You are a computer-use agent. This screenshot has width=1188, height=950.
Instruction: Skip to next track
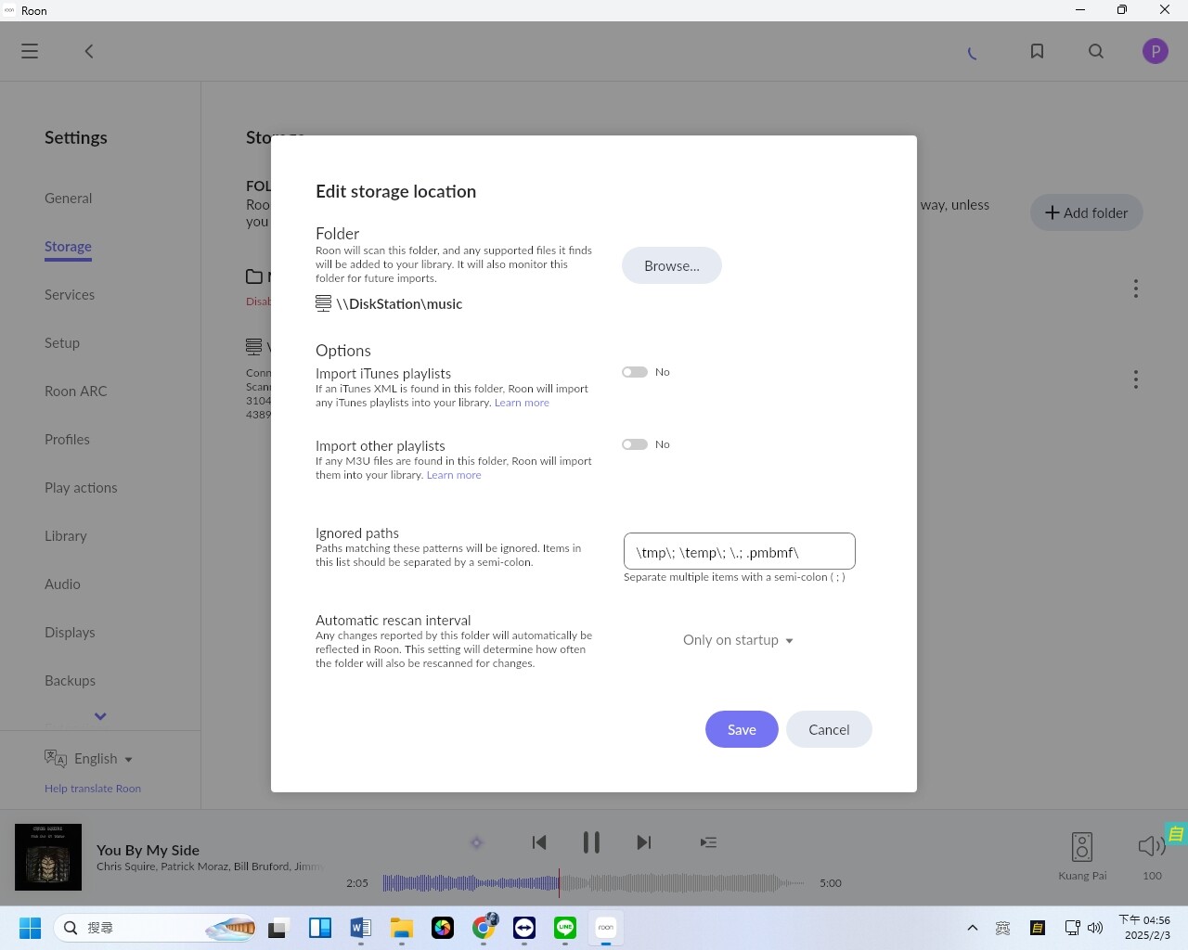643,842
